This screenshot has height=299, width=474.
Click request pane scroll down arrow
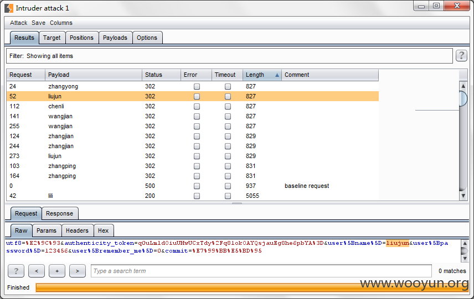point(465,259)
